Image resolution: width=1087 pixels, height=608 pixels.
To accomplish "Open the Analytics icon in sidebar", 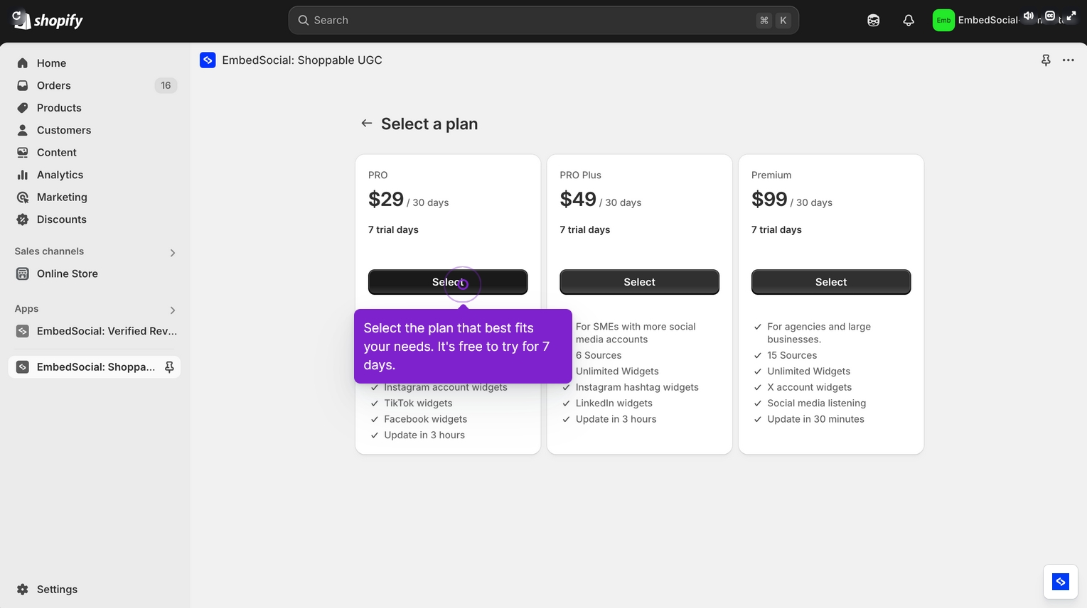I will point(22,175).
